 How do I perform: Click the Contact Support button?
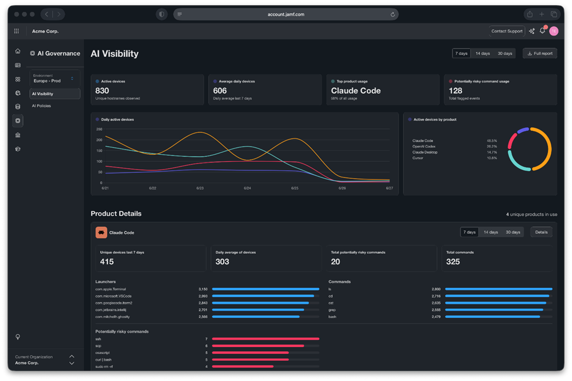(x=507, y=31)
